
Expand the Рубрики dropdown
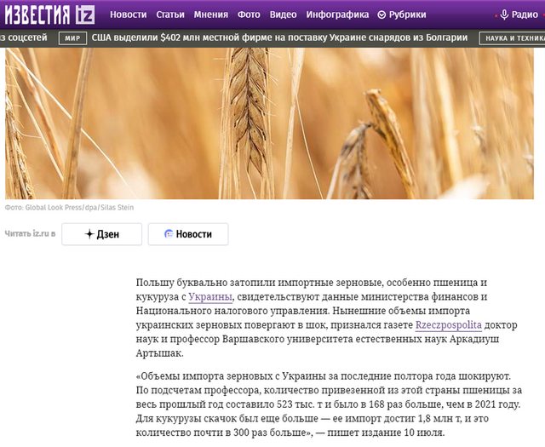402,14
